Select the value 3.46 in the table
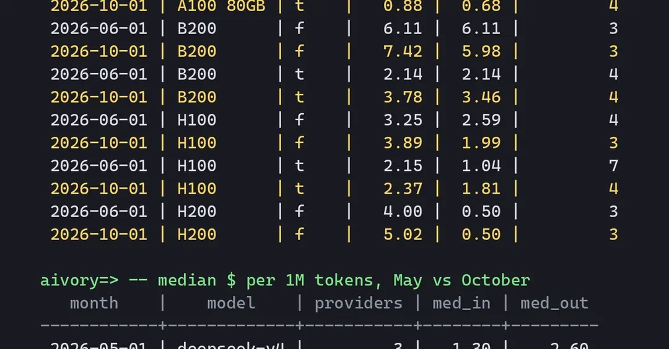Screen dimensions: 669x349 (481, 97)
